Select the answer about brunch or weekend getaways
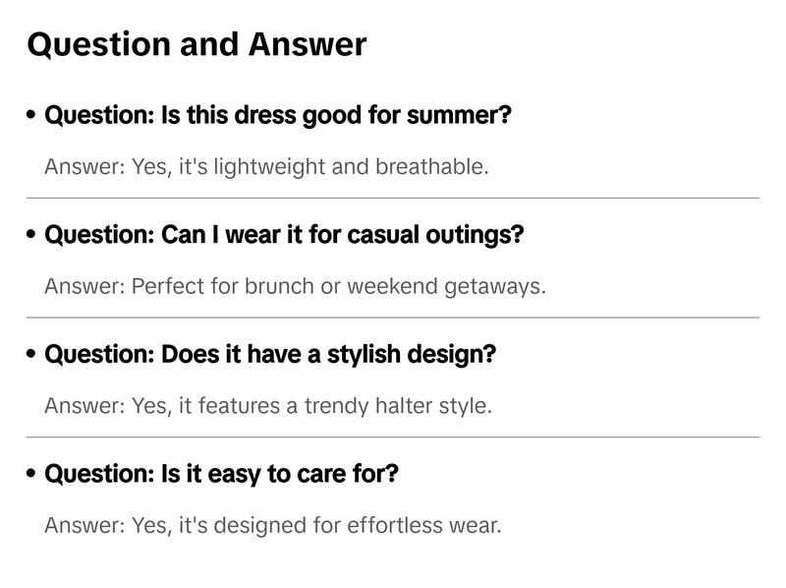The image size is (786, 588). point(295,286)
